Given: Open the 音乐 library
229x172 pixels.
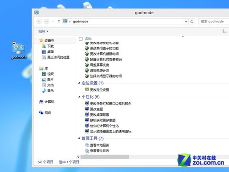Looking at the screenshot, I should click(50, 91).
